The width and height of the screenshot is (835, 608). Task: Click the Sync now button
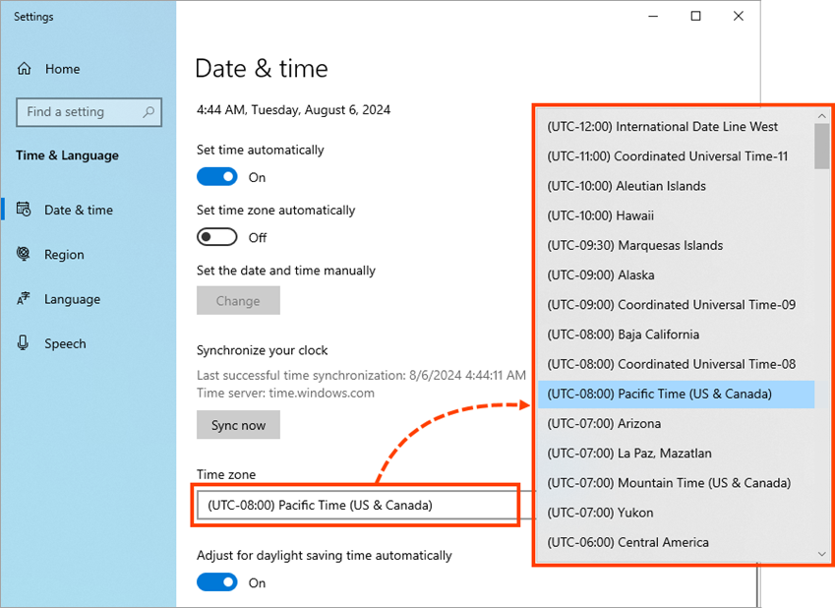pos(238,425)
